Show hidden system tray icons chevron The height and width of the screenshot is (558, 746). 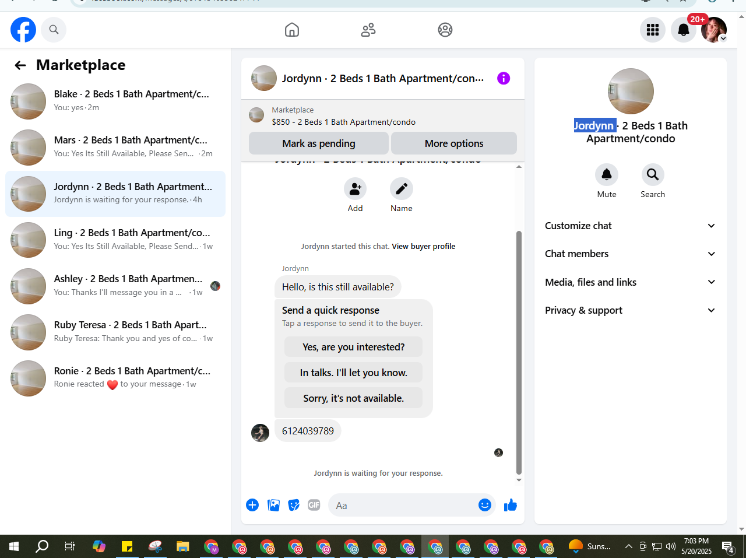pos(628,546)
